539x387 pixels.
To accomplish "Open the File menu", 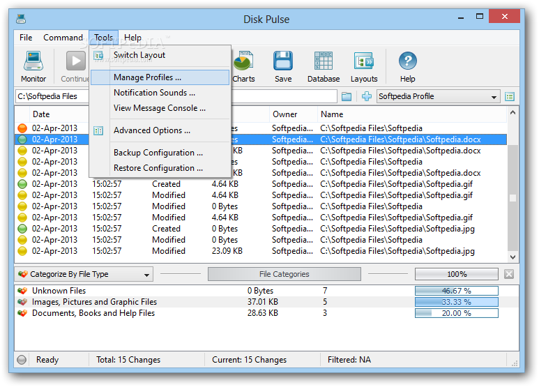I will (x=26, y=38).
